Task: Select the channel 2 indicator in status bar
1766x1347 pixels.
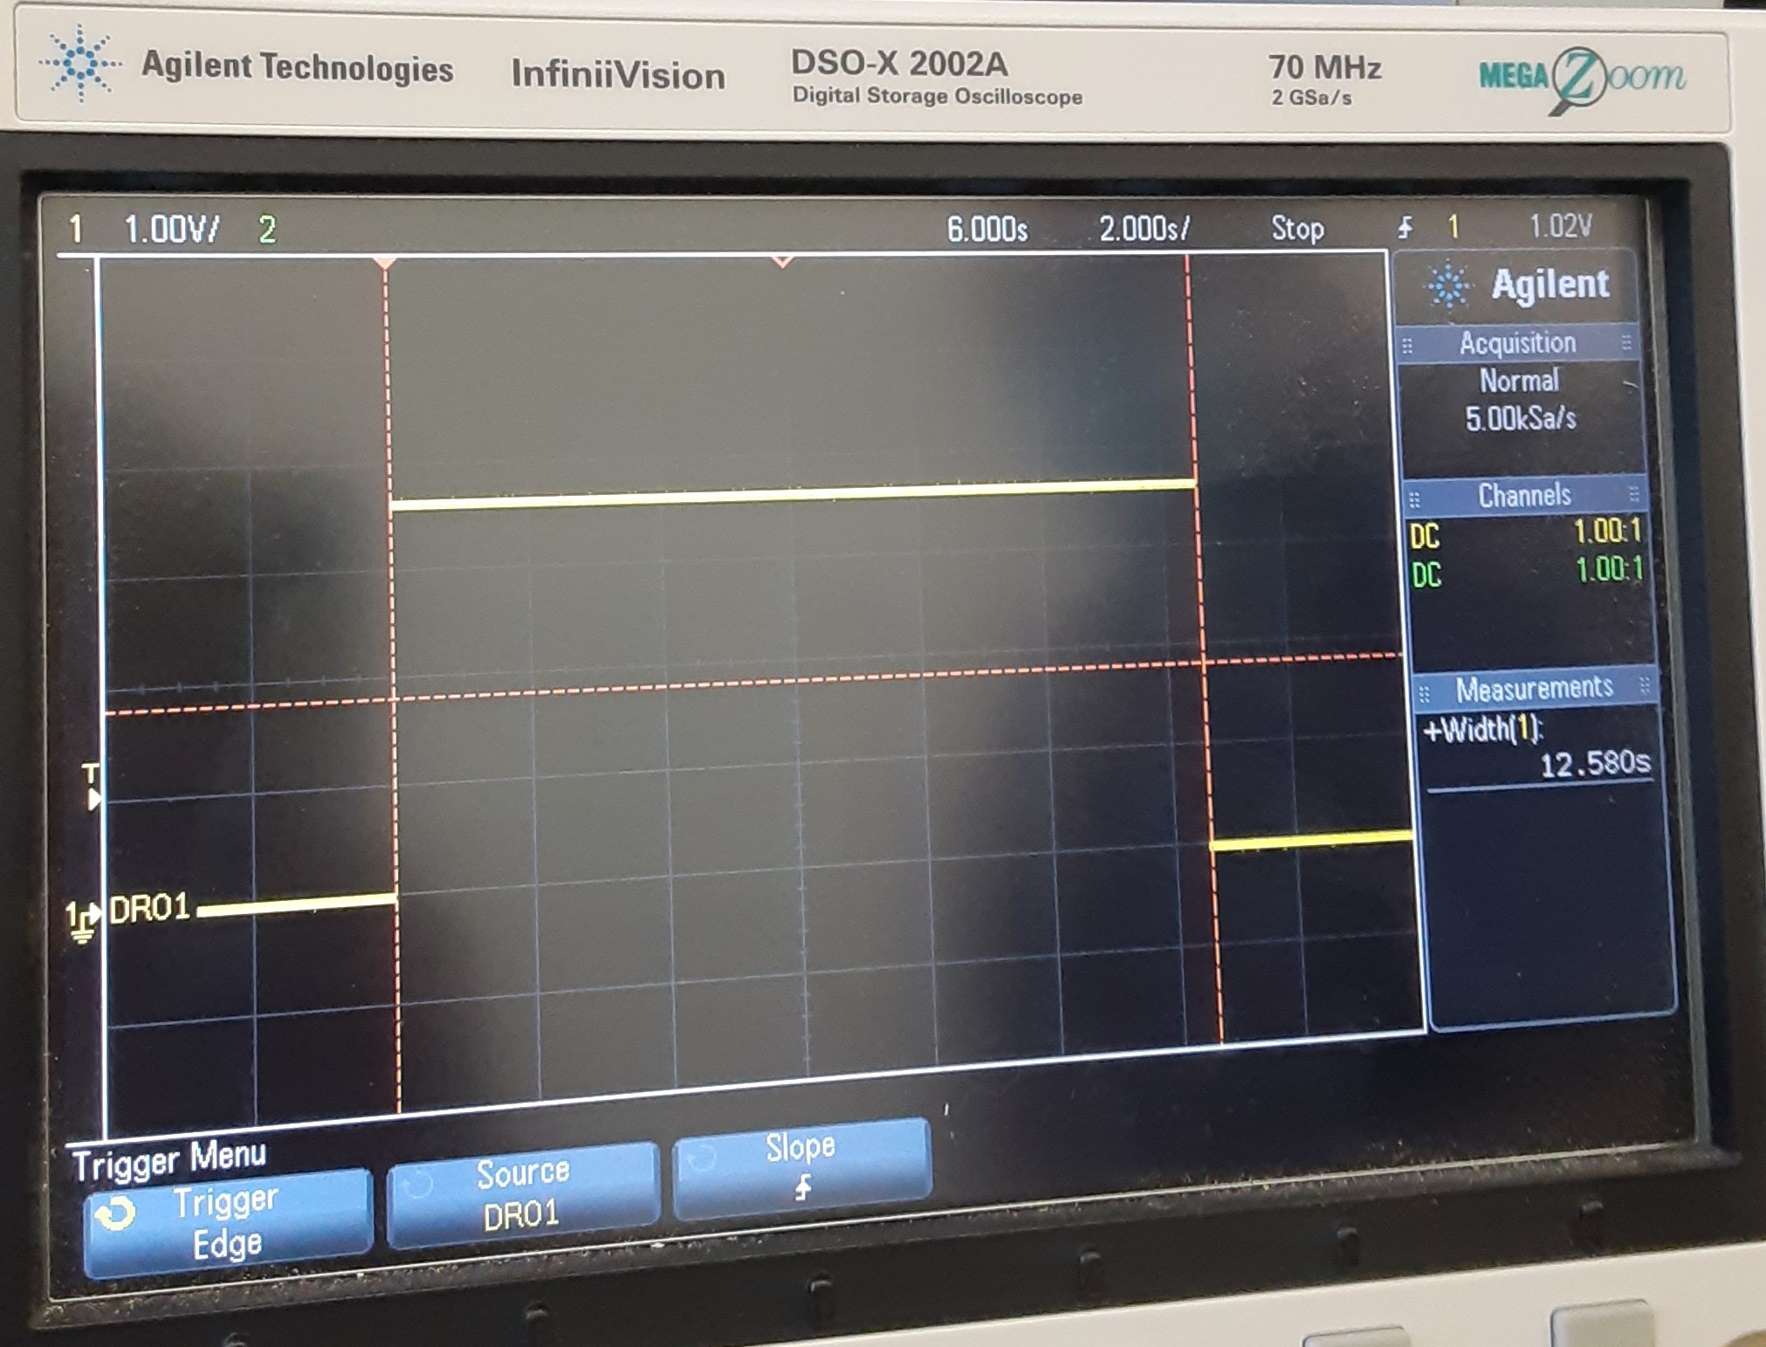Action: pos(267,230)
